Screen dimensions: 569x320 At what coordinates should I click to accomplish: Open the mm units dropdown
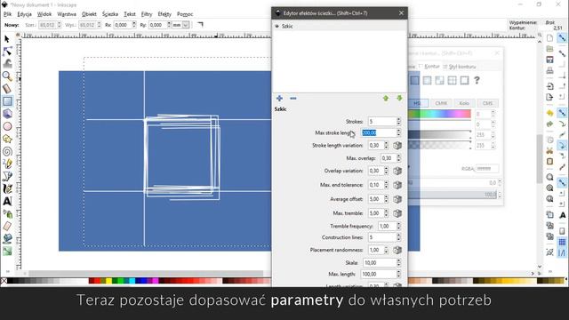coord(186,25)
